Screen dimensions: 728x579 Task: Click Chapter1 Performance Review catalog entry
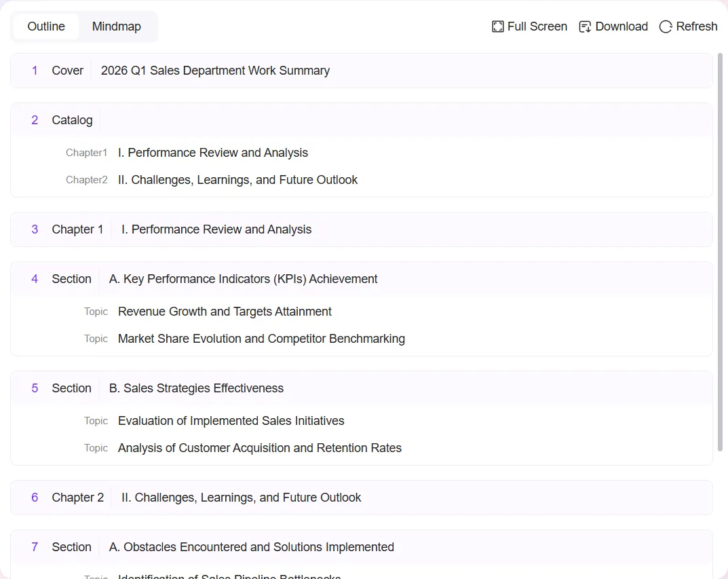212,153
